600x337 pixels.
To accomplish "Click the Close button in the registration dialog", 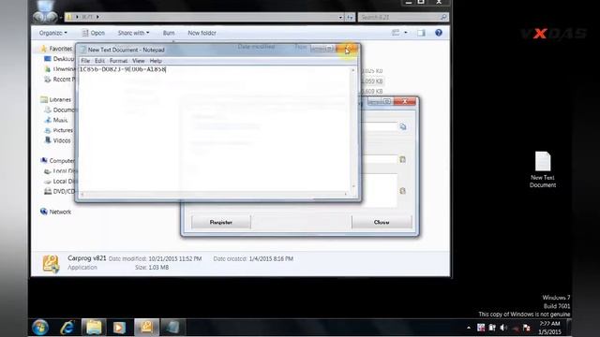I will (382, 222).
